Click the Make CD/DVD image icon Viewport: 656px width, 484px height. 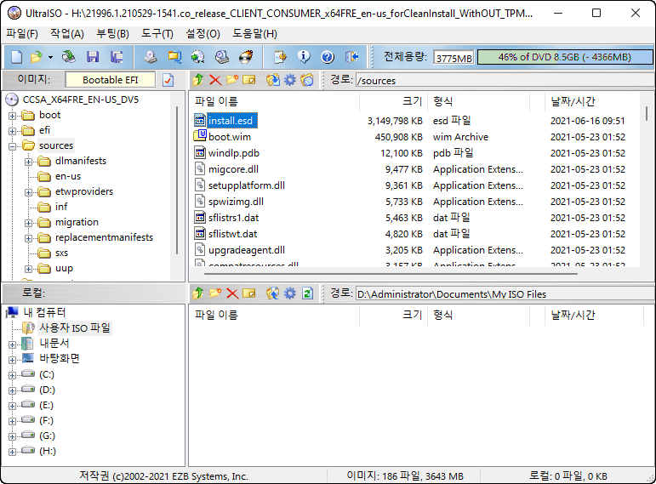[x=151, y=57]
